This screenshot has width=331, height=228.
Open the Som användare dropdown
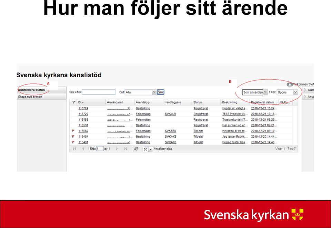[255, 92]
